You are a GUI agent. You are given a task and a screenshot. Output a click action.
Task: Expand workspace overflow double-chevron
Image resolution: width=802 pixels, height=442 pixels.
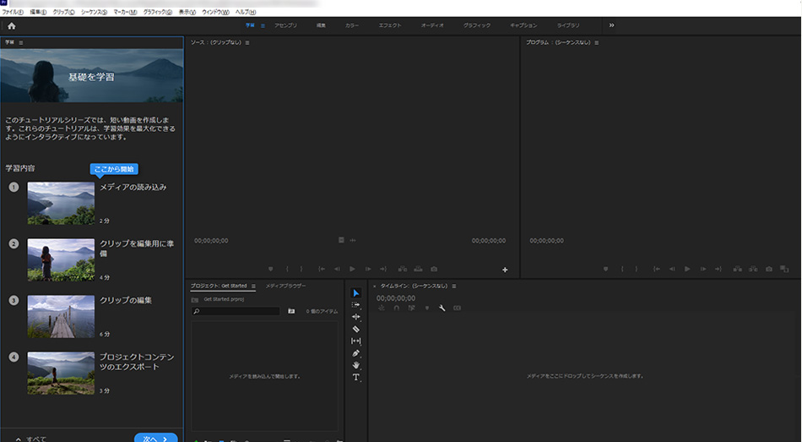click(x=611, y=25)
